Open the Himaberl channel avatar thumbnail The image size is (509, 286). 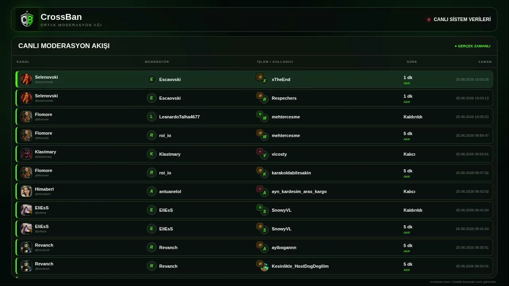pyautogui.click(x=26, y=191)
